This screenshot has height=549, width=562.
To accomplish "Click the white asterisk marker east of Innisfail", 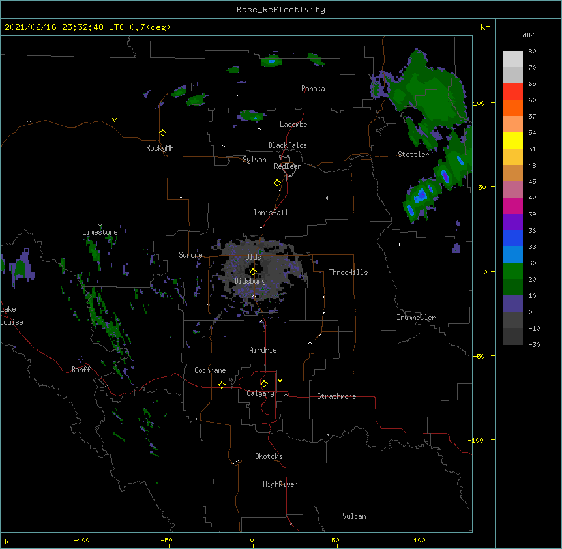I will 327,198.
